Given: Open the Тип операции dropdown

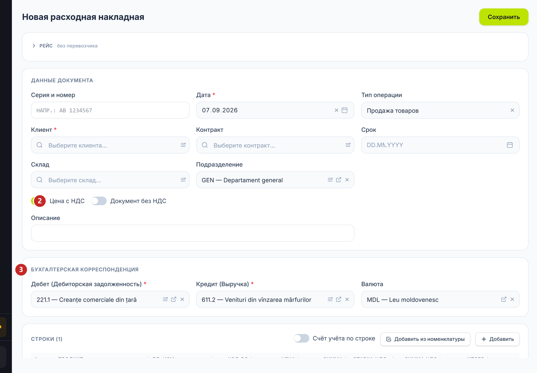Looking at the screenshot, I should (x=440, y=110).
